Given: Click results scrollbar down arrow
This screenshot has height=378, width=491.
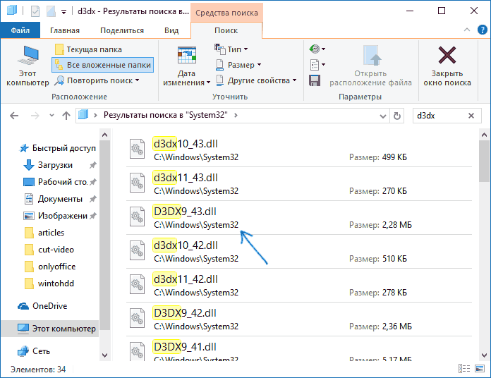Looking at the screenshot, I should [x=484, y=355].
